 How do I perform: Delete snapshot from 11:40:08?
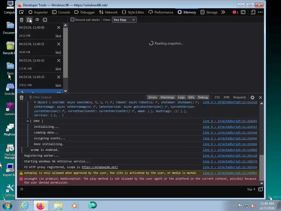tap(59, 27)
